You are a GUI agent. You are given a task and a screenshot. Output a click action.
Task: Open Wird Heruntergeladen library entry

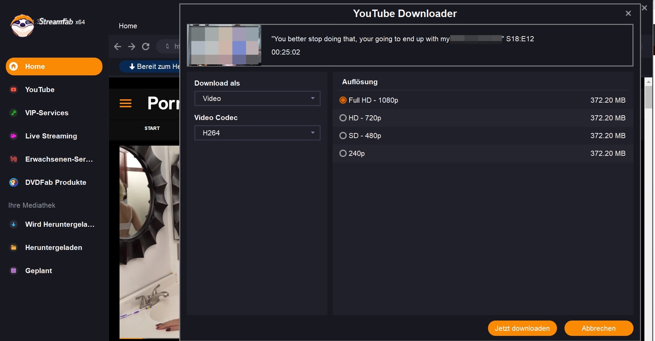point(54,224)
